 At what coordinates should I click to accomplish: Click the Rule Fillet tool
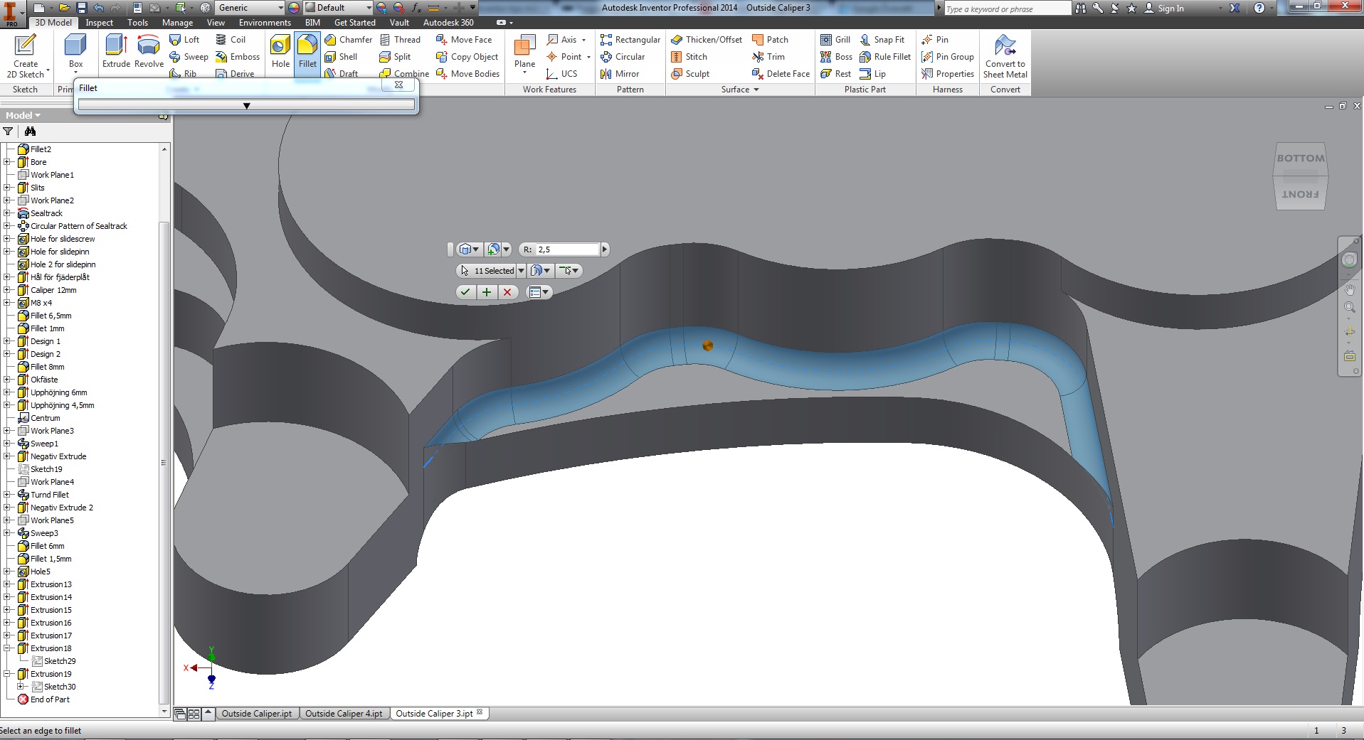click(885, 57)
